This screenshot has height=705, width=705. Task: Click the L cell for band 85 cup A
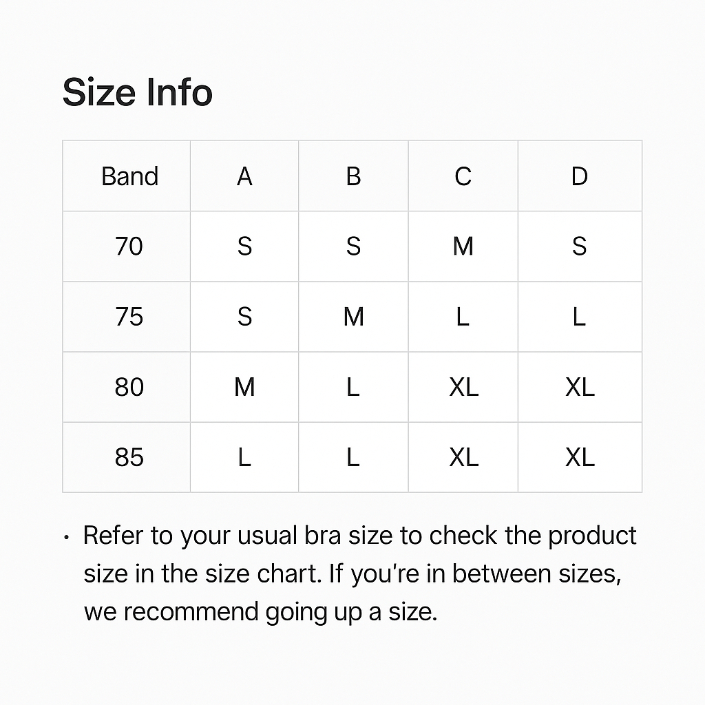point(244,457)
